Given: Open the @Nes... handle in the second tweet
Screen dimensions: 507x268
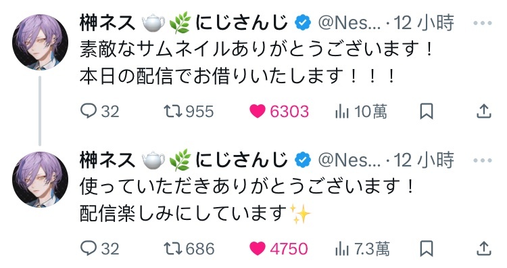Looking at the screenshot, I should 349,160.
